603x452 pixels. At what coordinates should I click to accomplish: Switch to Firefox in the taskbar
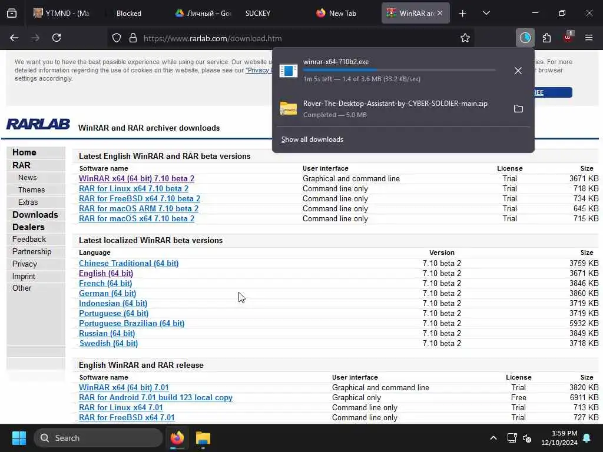pyautogui.click(x=177, y=438)
